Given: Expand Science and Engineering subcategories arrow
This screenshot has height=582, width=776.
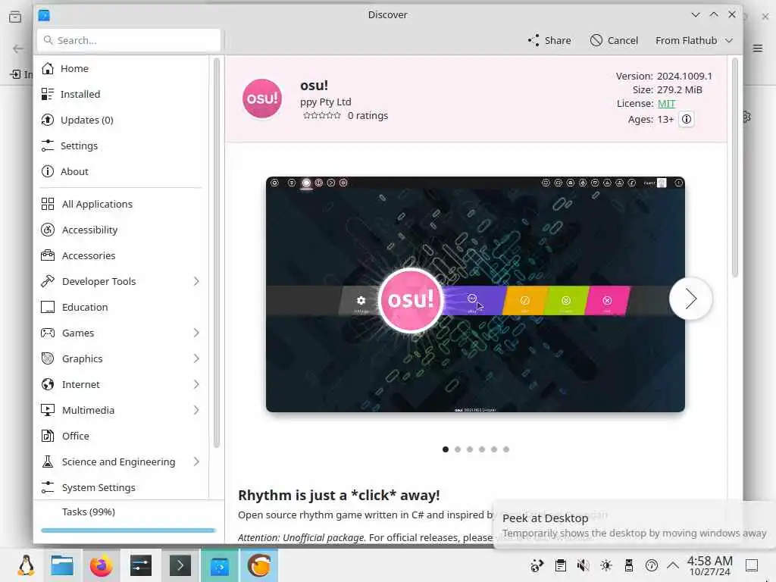Looking at the screenshot, I should tap(196, 462).
